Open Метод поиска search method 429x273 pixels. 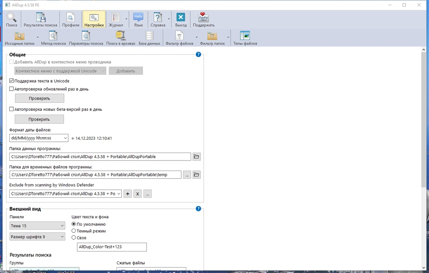53,38
